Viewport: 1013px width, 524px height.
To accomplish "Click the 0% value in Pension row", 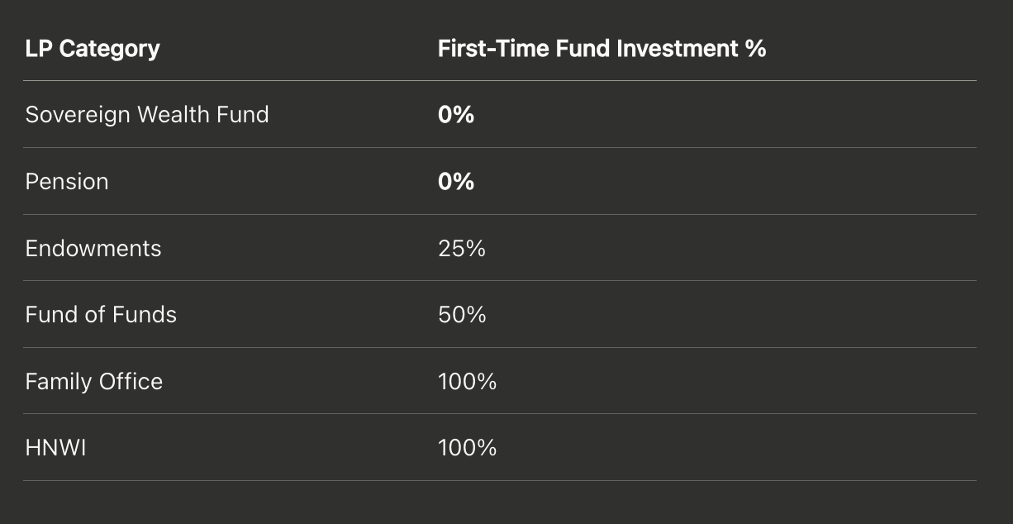I will tap(456, 181).
